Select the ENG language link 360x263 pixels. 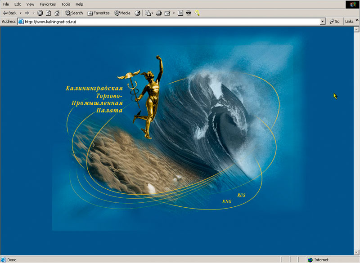click(x=227, y=201)
